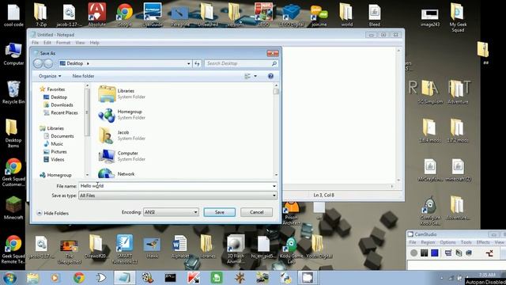The width and height of the screenshot is (506, 285).
Task: Open the CamStudio Options menu
Action: [x=447, y=242]
